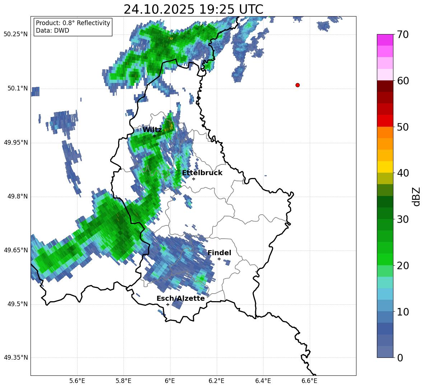Click the Ettelbruck cross marker

(x=193, y=179)
